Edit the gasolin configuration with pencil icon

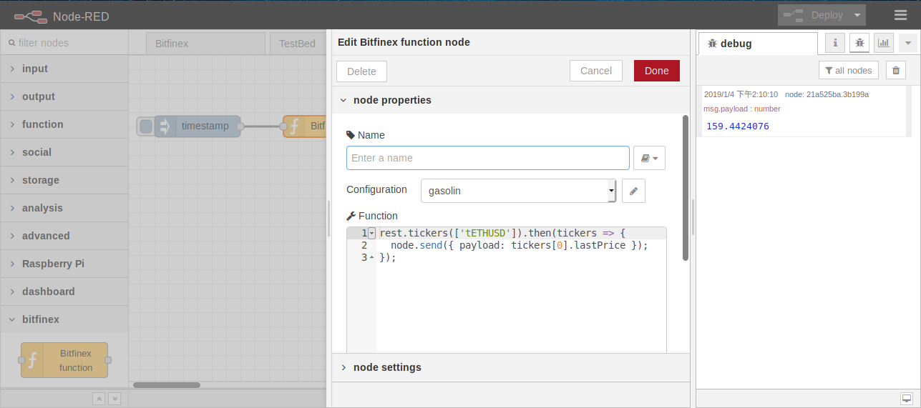point(633,191)
